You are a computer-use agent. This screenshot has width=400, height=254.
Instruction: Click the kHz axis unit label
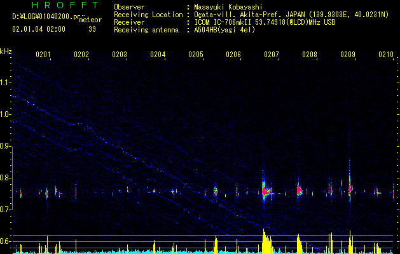pyautogui.click(x=6, y=51)
